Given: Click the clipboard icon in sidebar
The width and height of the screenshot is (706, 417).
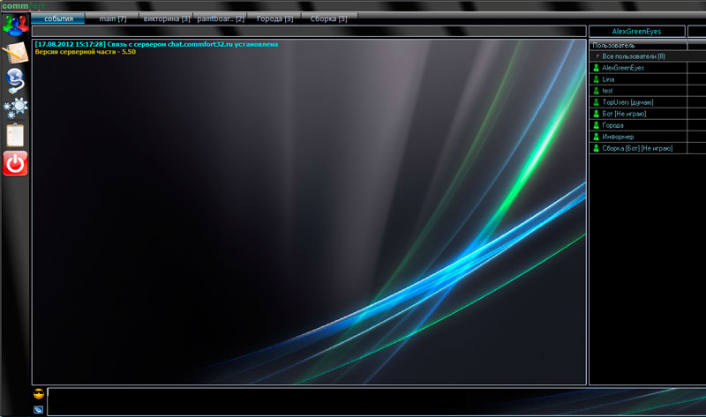Looking at the screenshot, I should tap(16, 136).
